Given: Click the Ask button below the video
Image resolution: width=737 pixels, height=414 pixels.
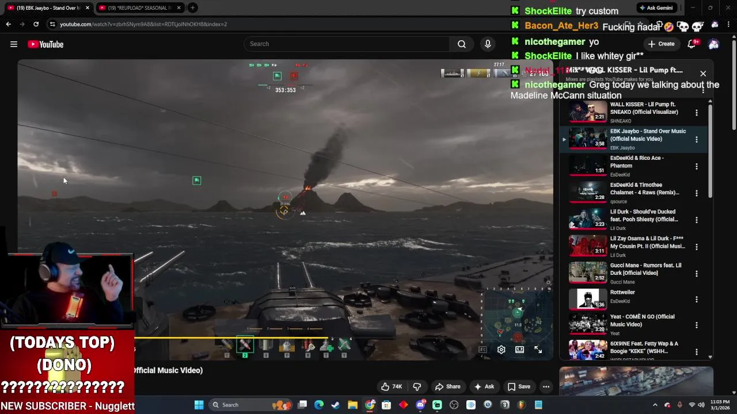Looking at the screenshot, I should point(484,386).
